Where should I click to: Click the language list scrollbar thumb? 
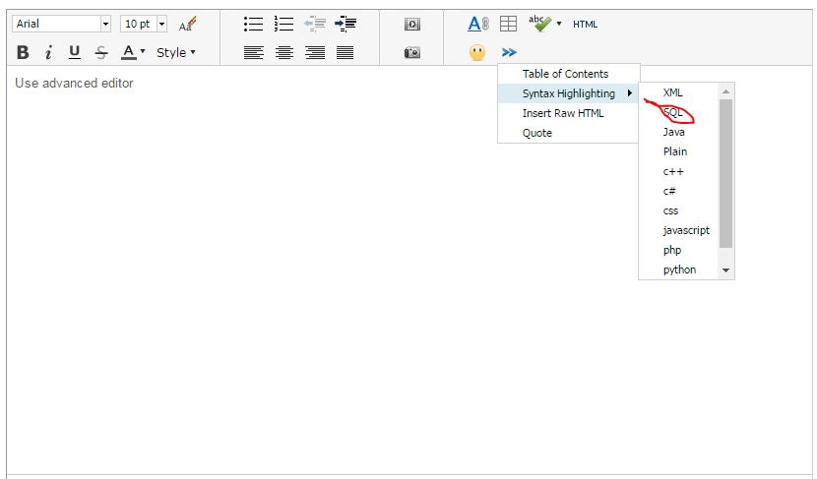pyautogui.click(x=725, y=174)
